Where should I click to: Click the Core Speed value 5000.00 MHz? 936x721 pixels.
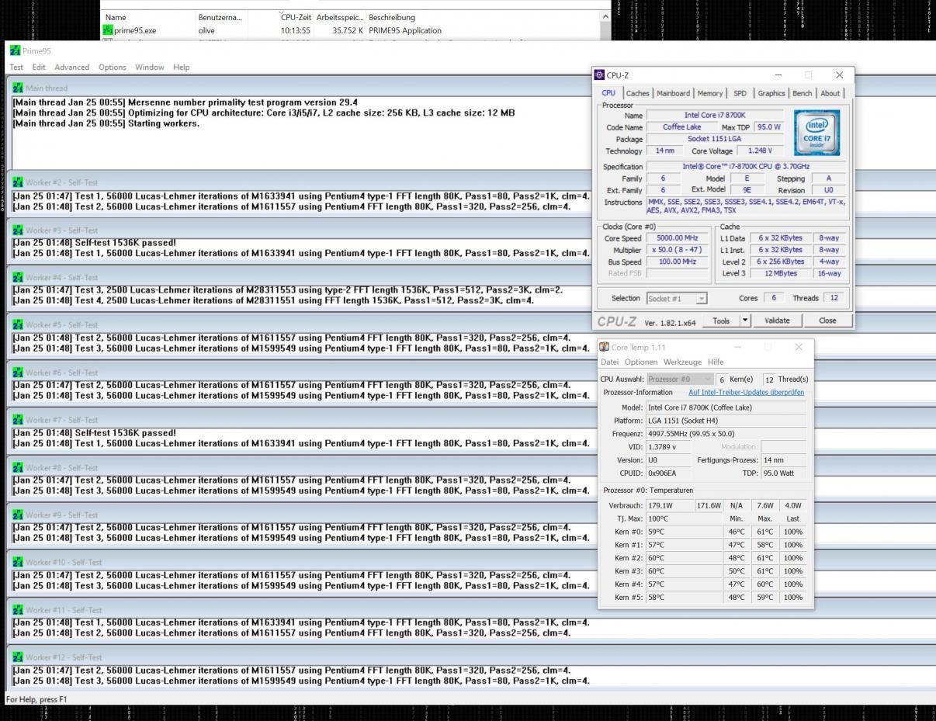[x=678, y=238]
